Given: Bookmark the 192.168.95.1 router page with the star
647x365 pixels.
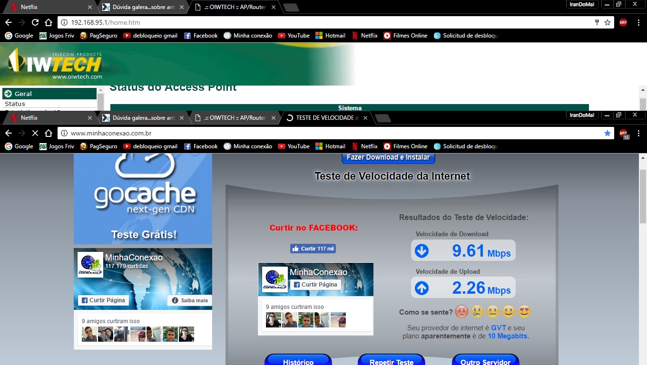Looking at the screenshot, I should (608, 22).
